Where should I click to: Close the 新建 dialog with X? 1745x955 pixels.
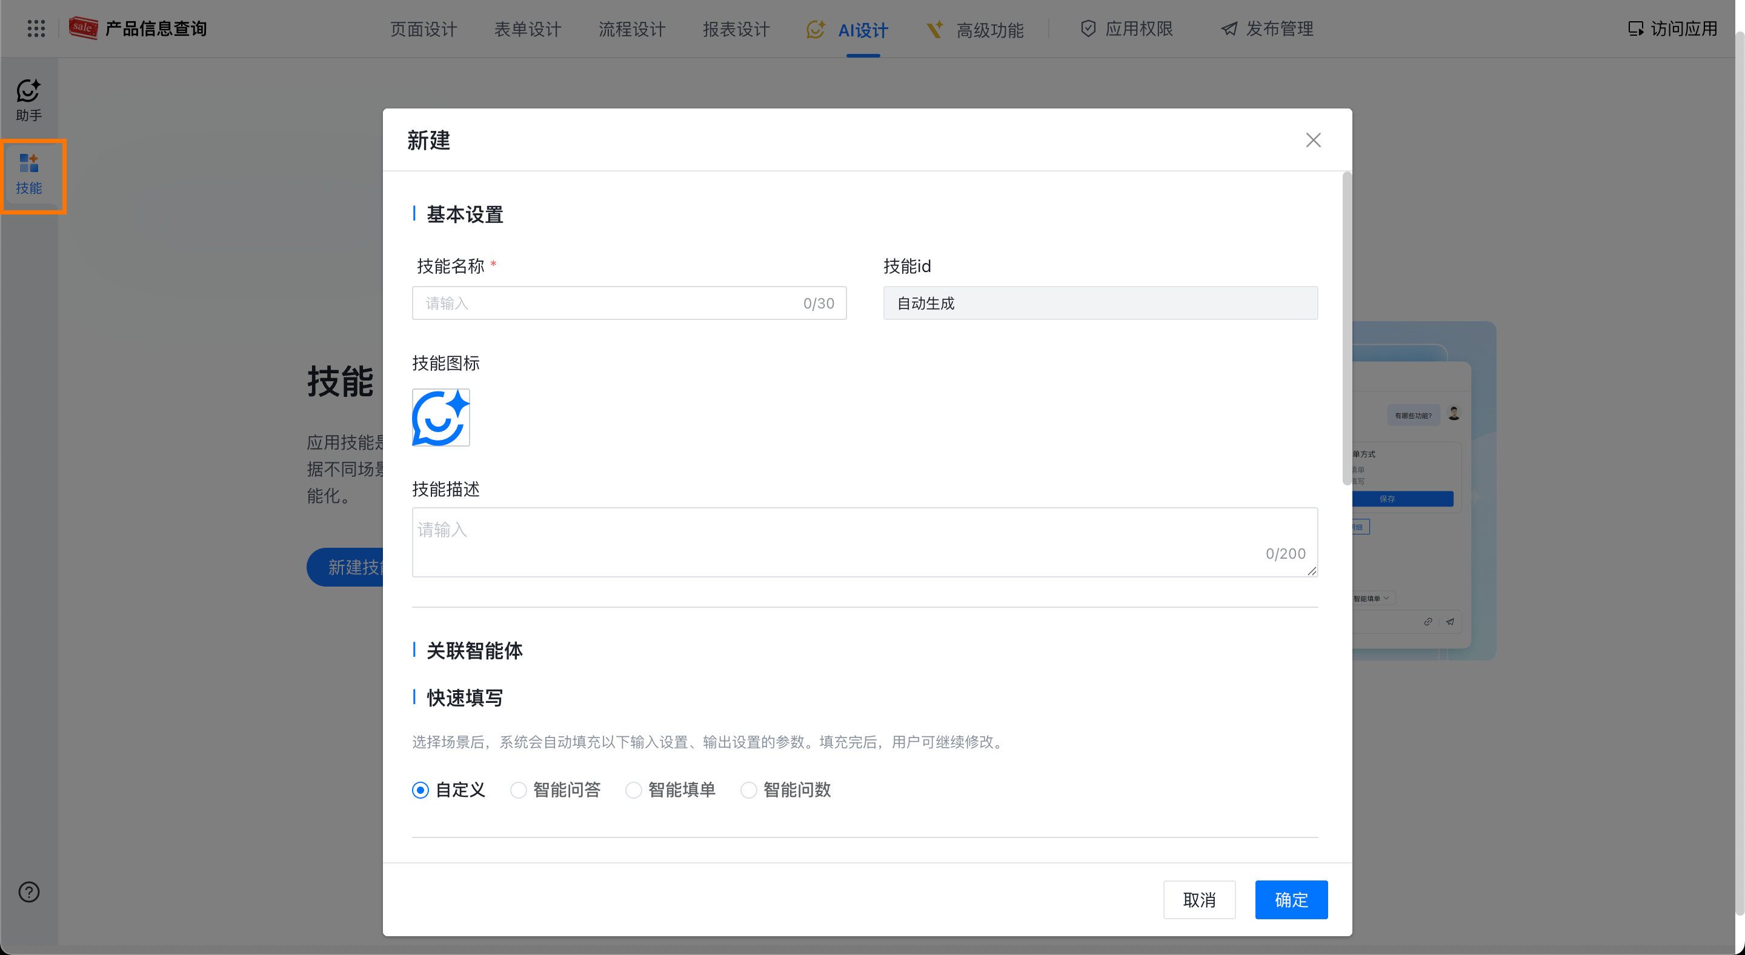1313,140
